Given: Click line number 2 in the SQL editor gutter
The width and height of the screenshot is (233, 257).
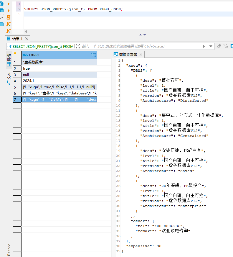Looking at the screenshot, I should tap(19, 9).
